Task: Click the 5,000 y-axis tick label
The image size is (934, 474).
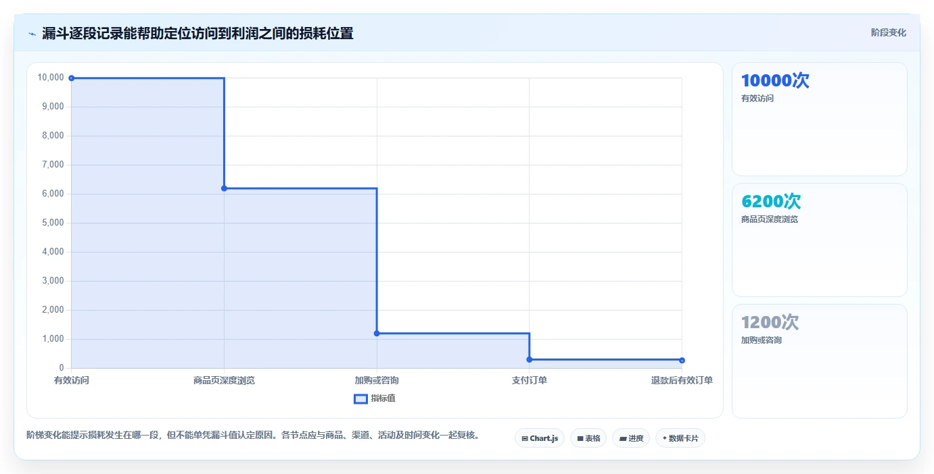Action: pos(53,223)
